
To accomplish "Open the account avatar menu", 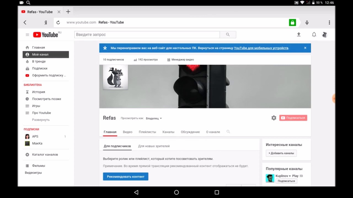I will [325, 35].
